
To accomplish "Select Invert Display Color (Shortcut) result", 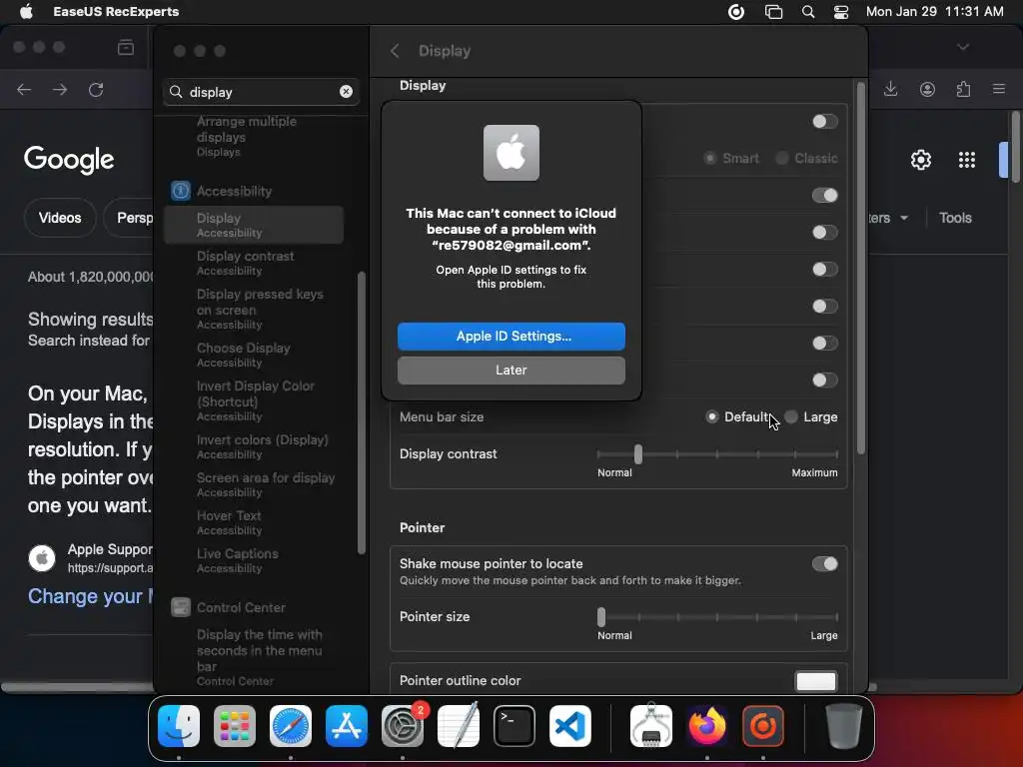I will point(255,400).
